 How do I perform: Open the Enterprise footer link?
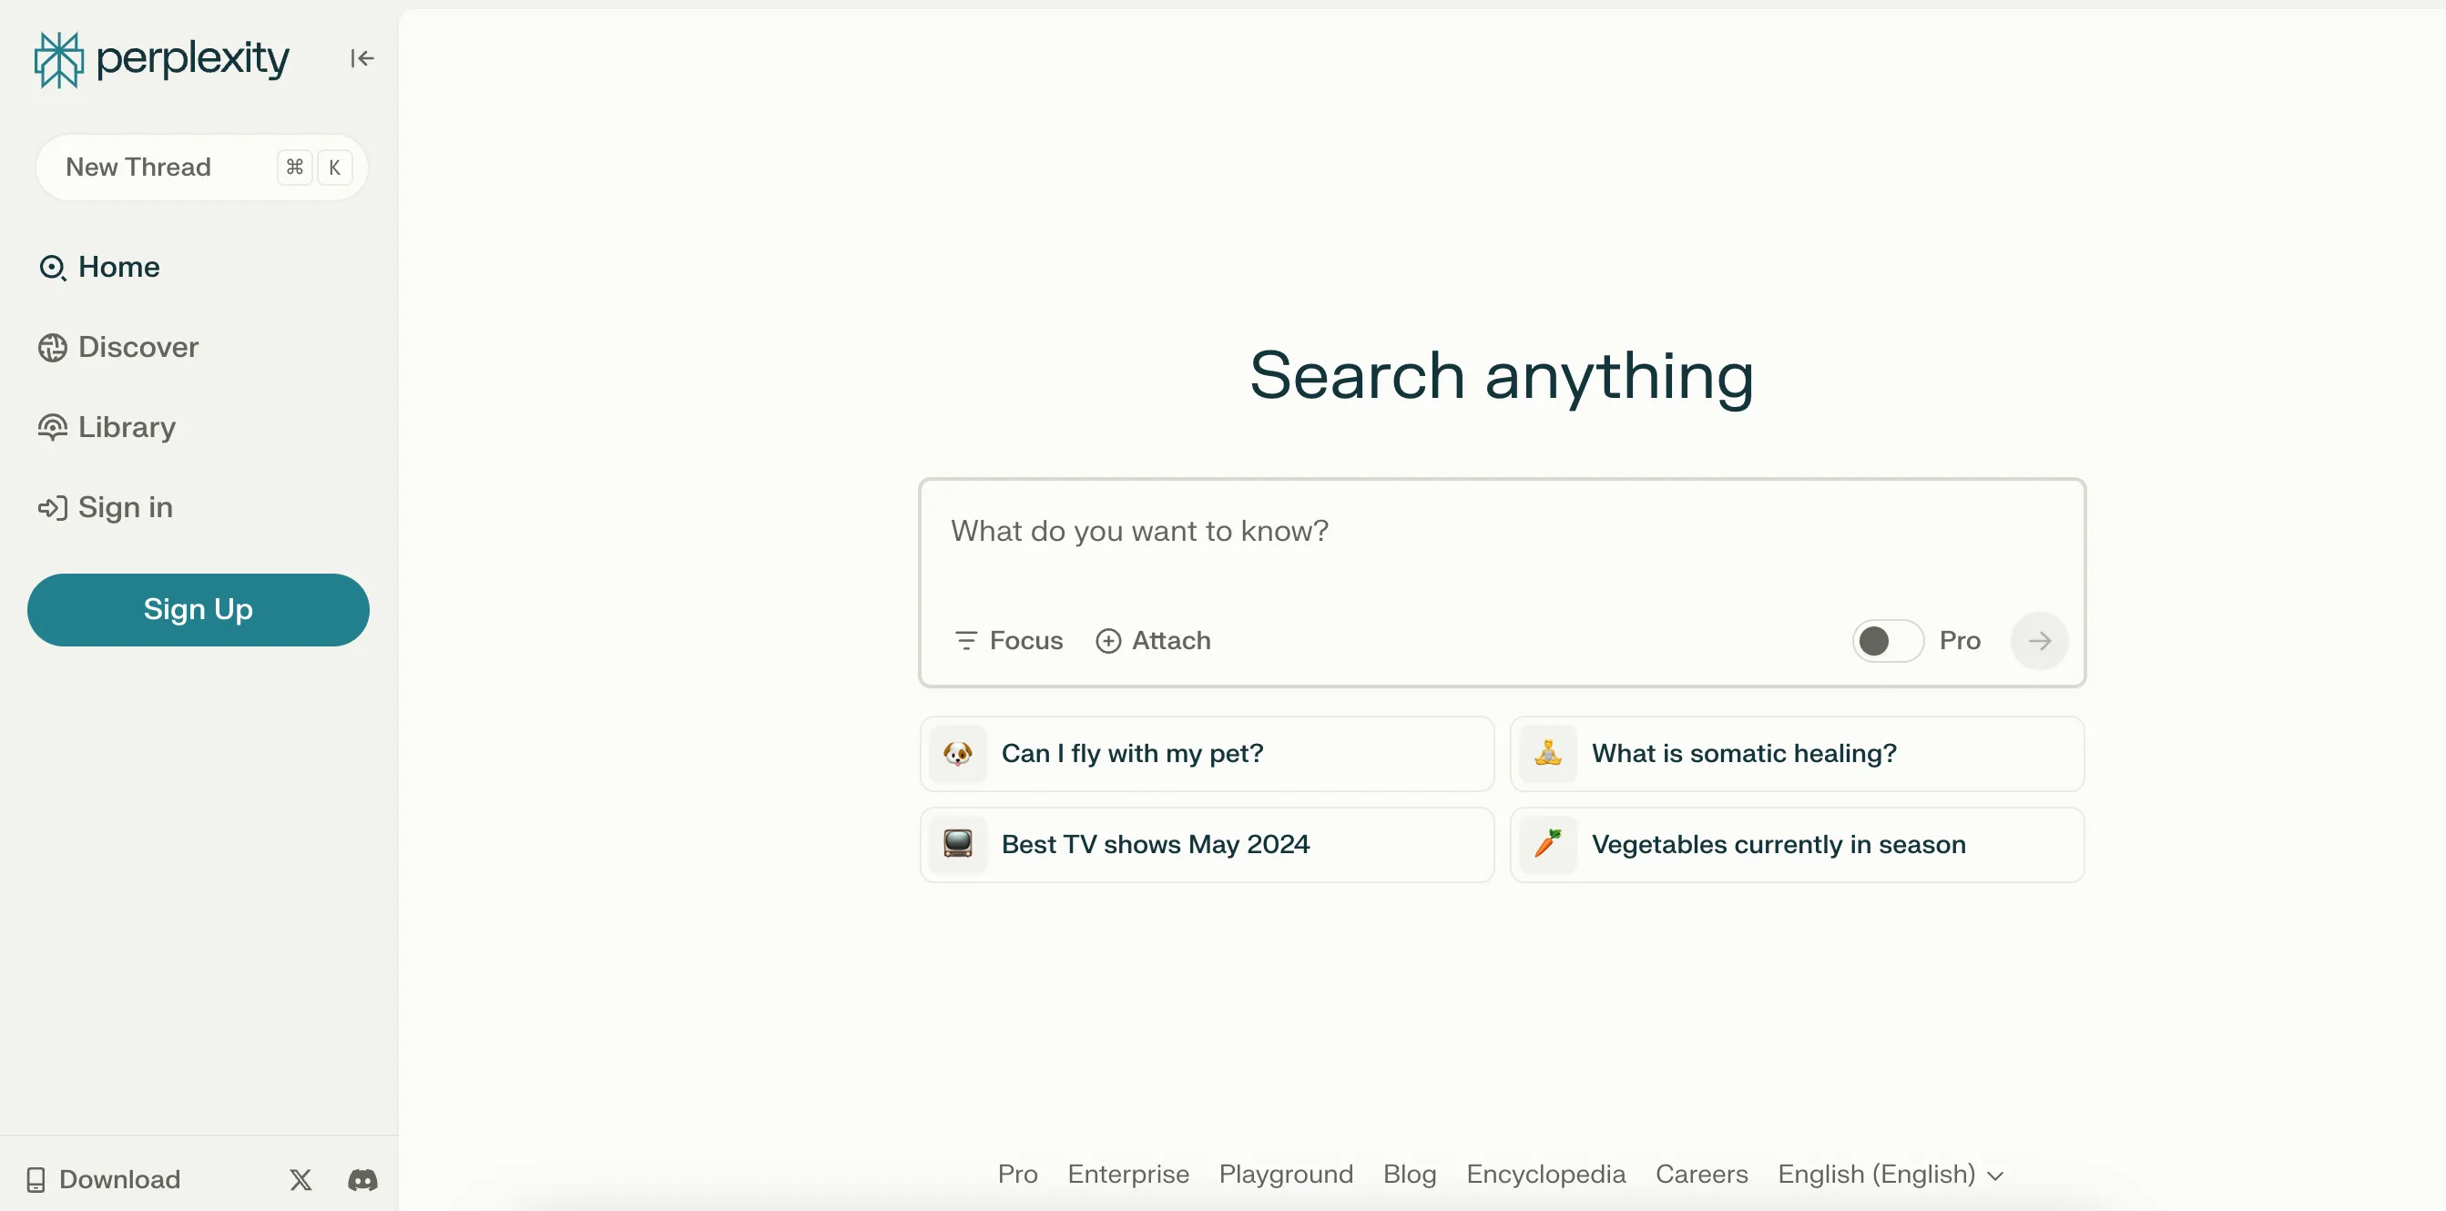1128,1175
